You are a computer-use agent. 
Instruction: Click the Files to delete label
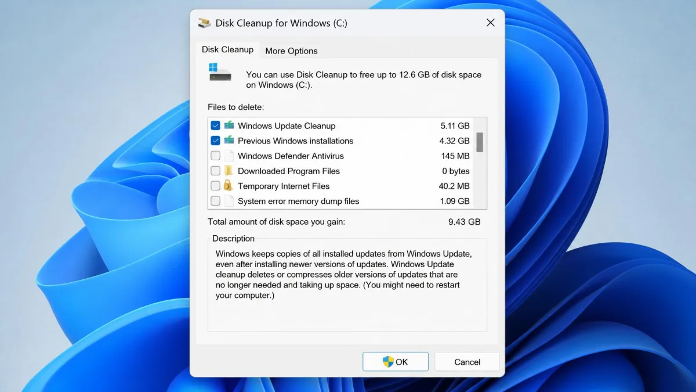[235, 107]
